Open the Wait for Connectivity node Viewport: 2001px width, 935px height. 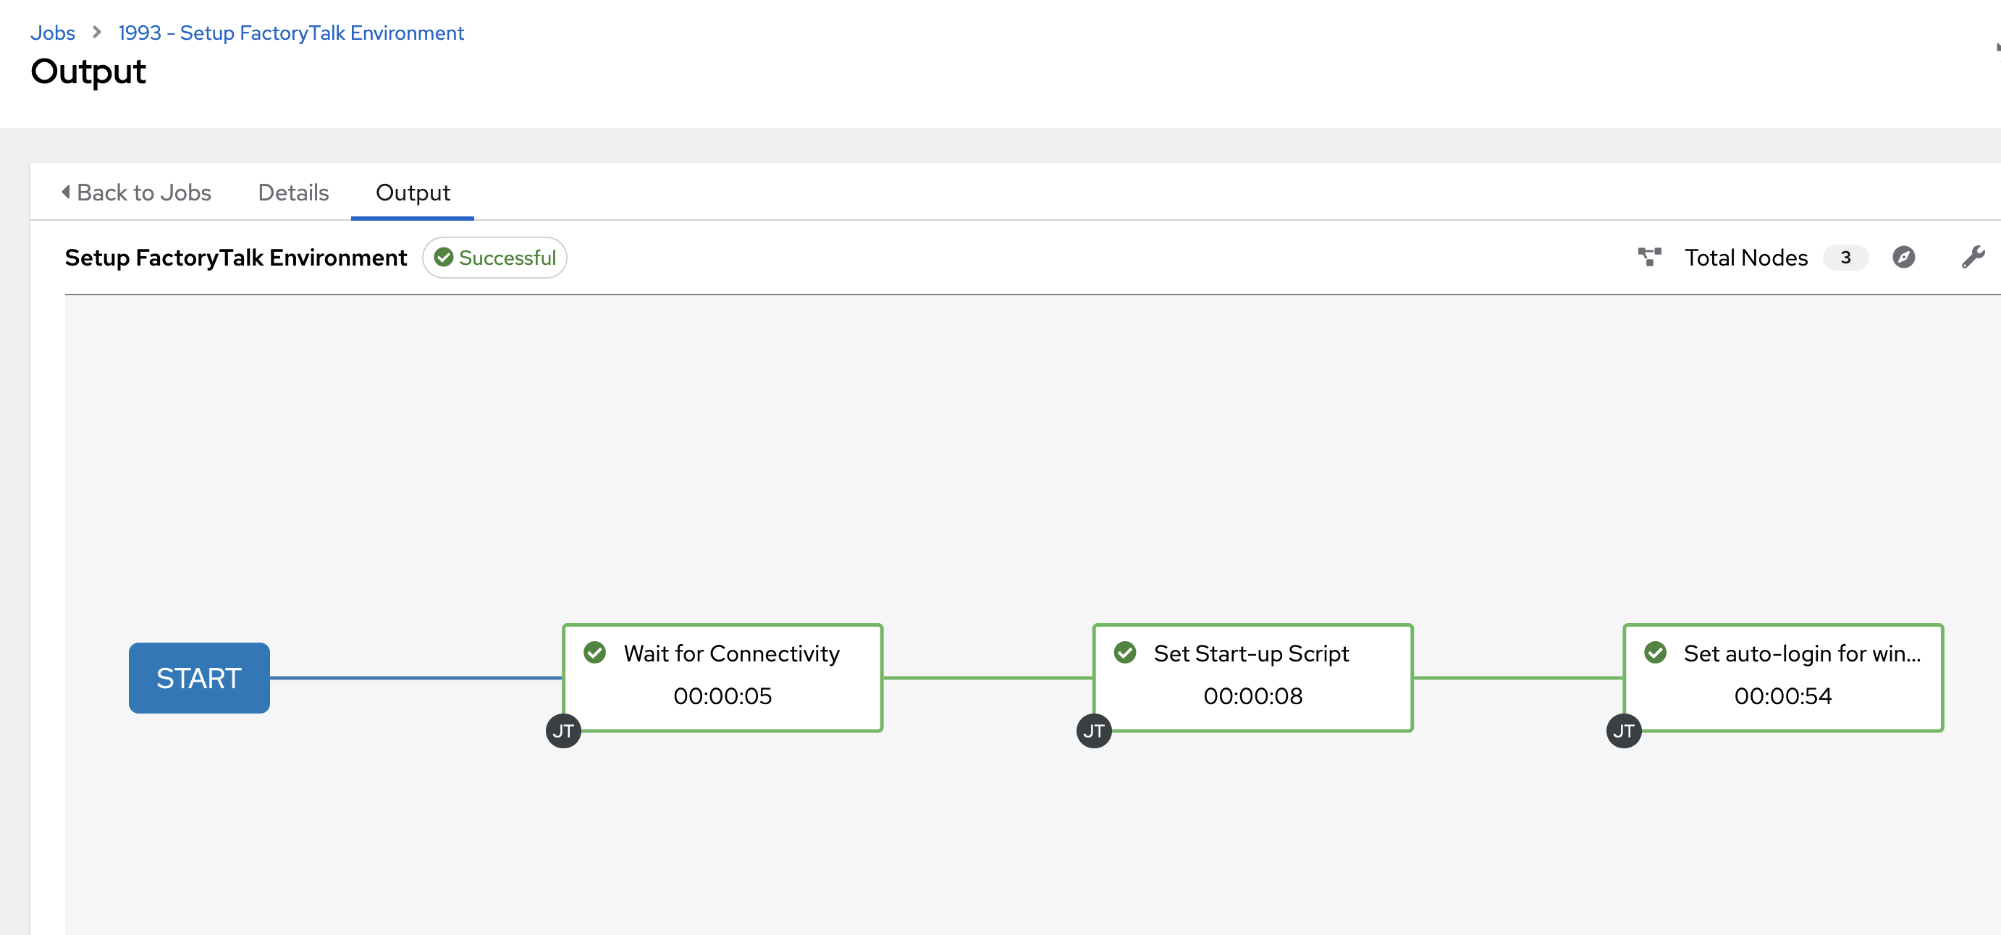723,677
